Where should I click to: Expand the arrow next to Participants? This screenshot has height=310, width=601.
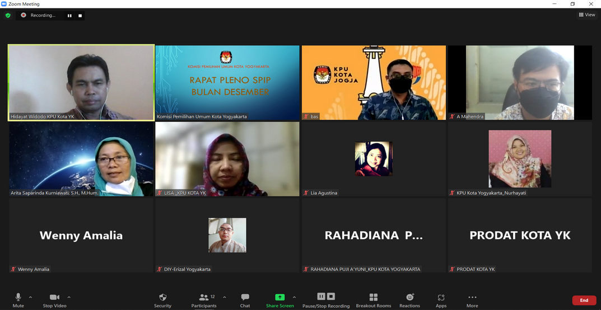click(x=225, y=297)
